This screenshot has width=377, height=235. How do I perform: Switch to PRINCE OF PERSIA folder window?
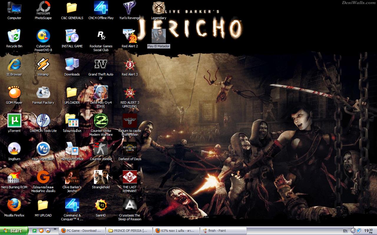pyautogui.click(x=129, y=231)
